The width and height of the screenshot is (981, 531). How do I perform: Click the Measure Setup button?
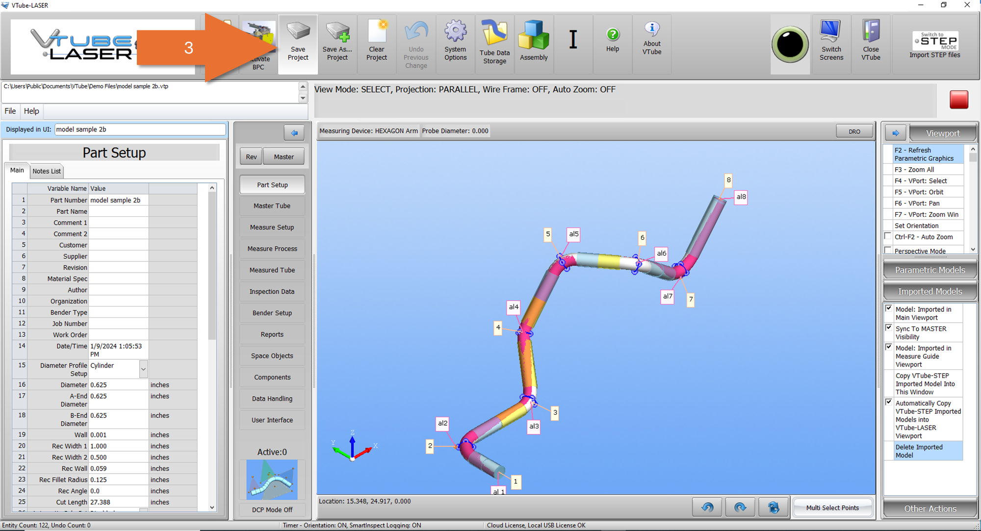(272, 228)
